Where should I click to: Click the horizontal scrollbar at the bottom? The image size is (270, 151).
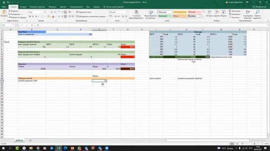tap(208, 141)
